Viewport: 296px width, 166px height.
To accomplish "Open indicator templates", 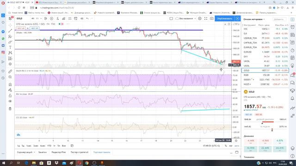I will (70, 18).
